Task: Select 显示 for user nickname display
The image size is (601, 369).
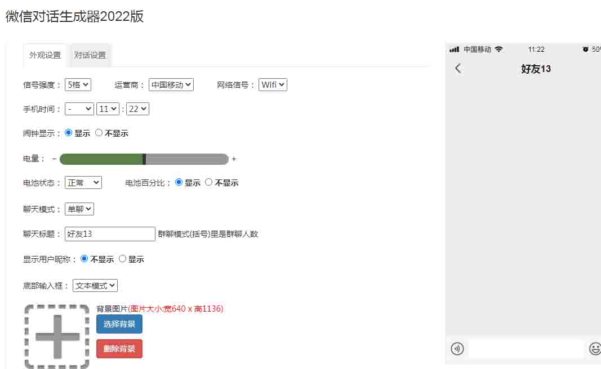Action: (x=123, y=259)
